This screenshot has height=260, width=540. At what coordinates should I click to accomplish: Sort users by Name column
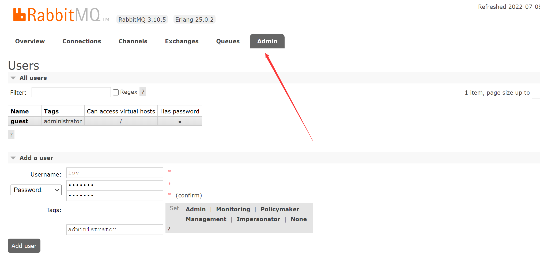pyautogui.click(x=20, y=111)
